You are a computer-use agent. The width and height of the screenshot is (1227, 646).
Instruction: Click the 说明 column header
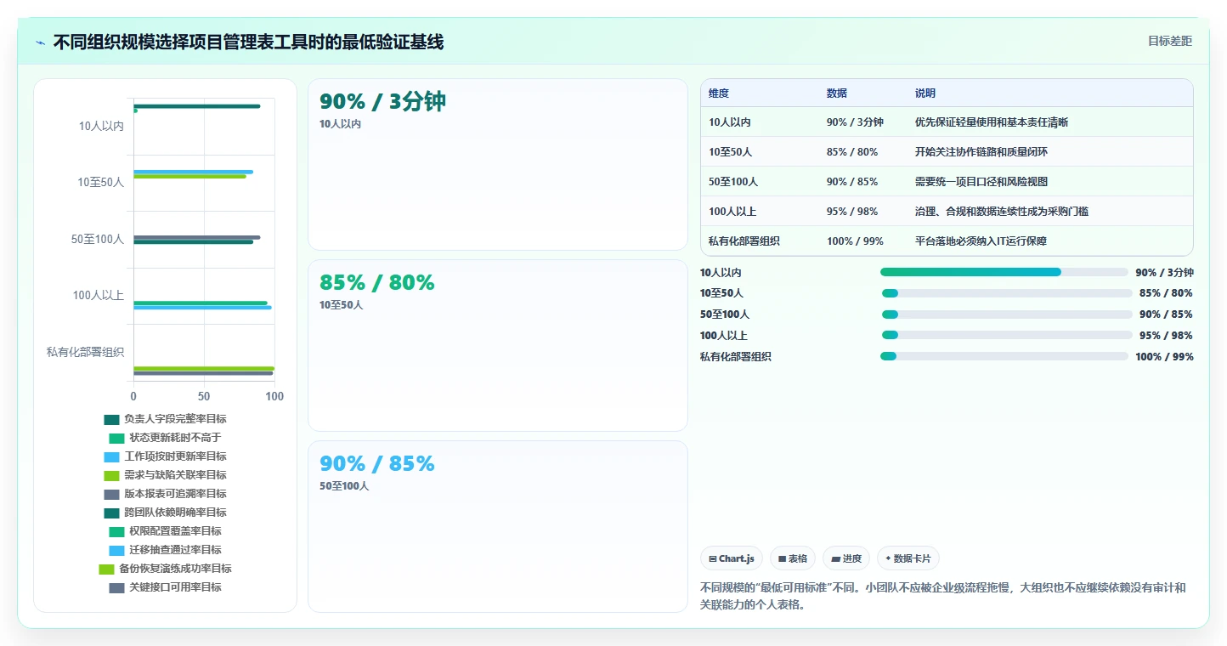[x=925, y=93]
